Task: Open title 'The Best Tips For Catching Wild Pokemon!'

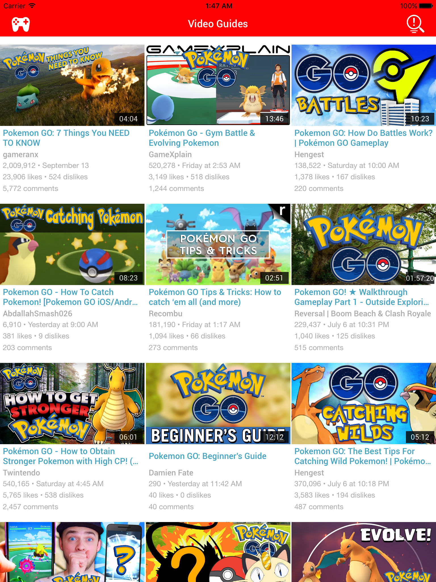Action: [x=362, y=456]
